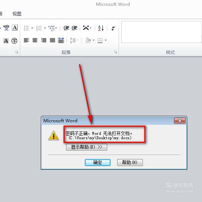Screen dimensions: 202x202
Task: Apply distributed alignment
Action: tap(61, 40)
